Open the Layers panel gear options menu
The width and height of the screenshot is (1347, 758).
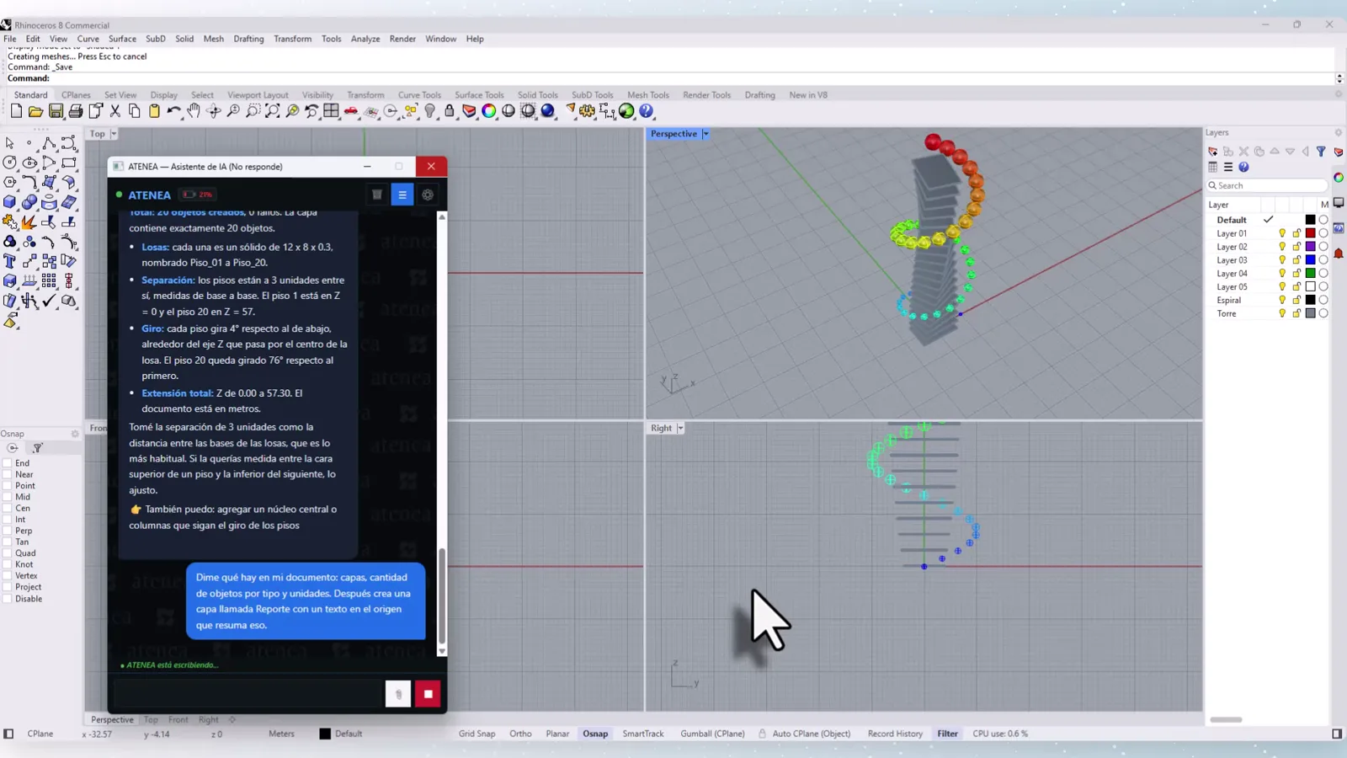tap(1338, 132)
